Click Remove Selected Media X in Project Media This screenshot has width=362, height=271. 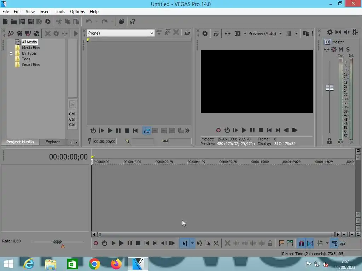click(x=48, y=34)
